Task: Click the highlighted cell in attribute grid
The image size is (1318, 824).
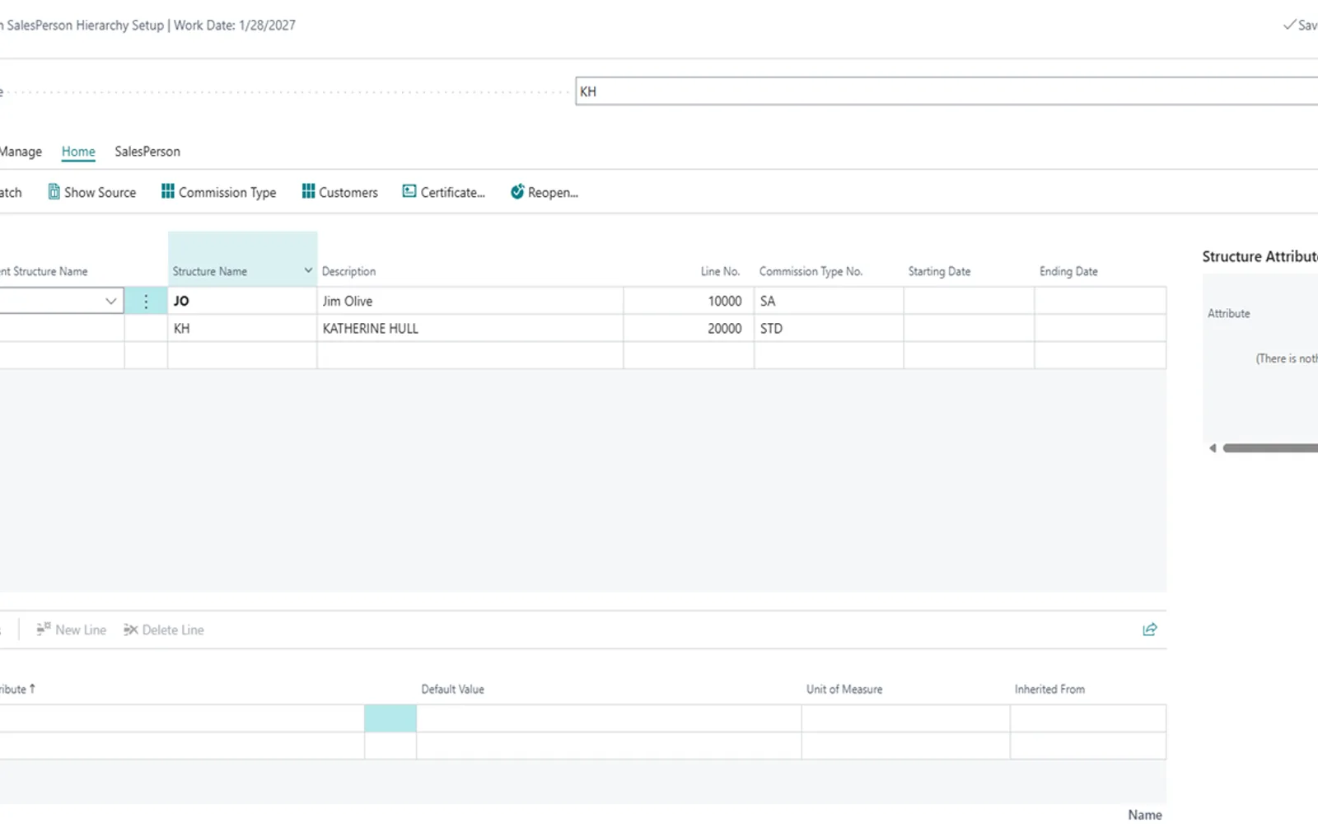Action: 390,719
